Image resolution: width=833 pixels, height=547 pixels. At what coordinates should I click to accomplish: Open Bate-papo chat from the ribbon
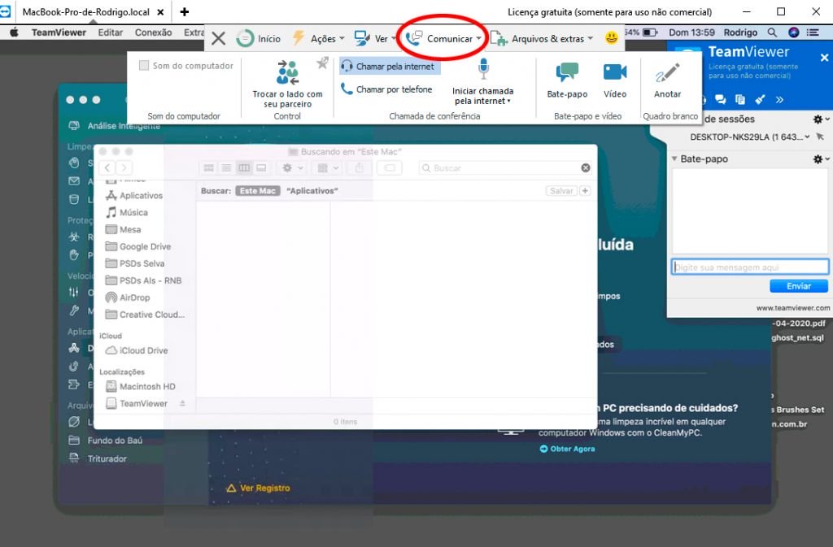(x=567, y=80)
